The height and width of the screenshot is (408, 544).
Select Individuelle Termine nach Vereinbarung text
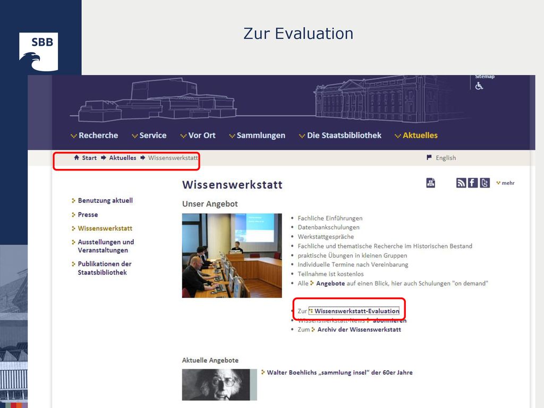[x=353, y=265]
